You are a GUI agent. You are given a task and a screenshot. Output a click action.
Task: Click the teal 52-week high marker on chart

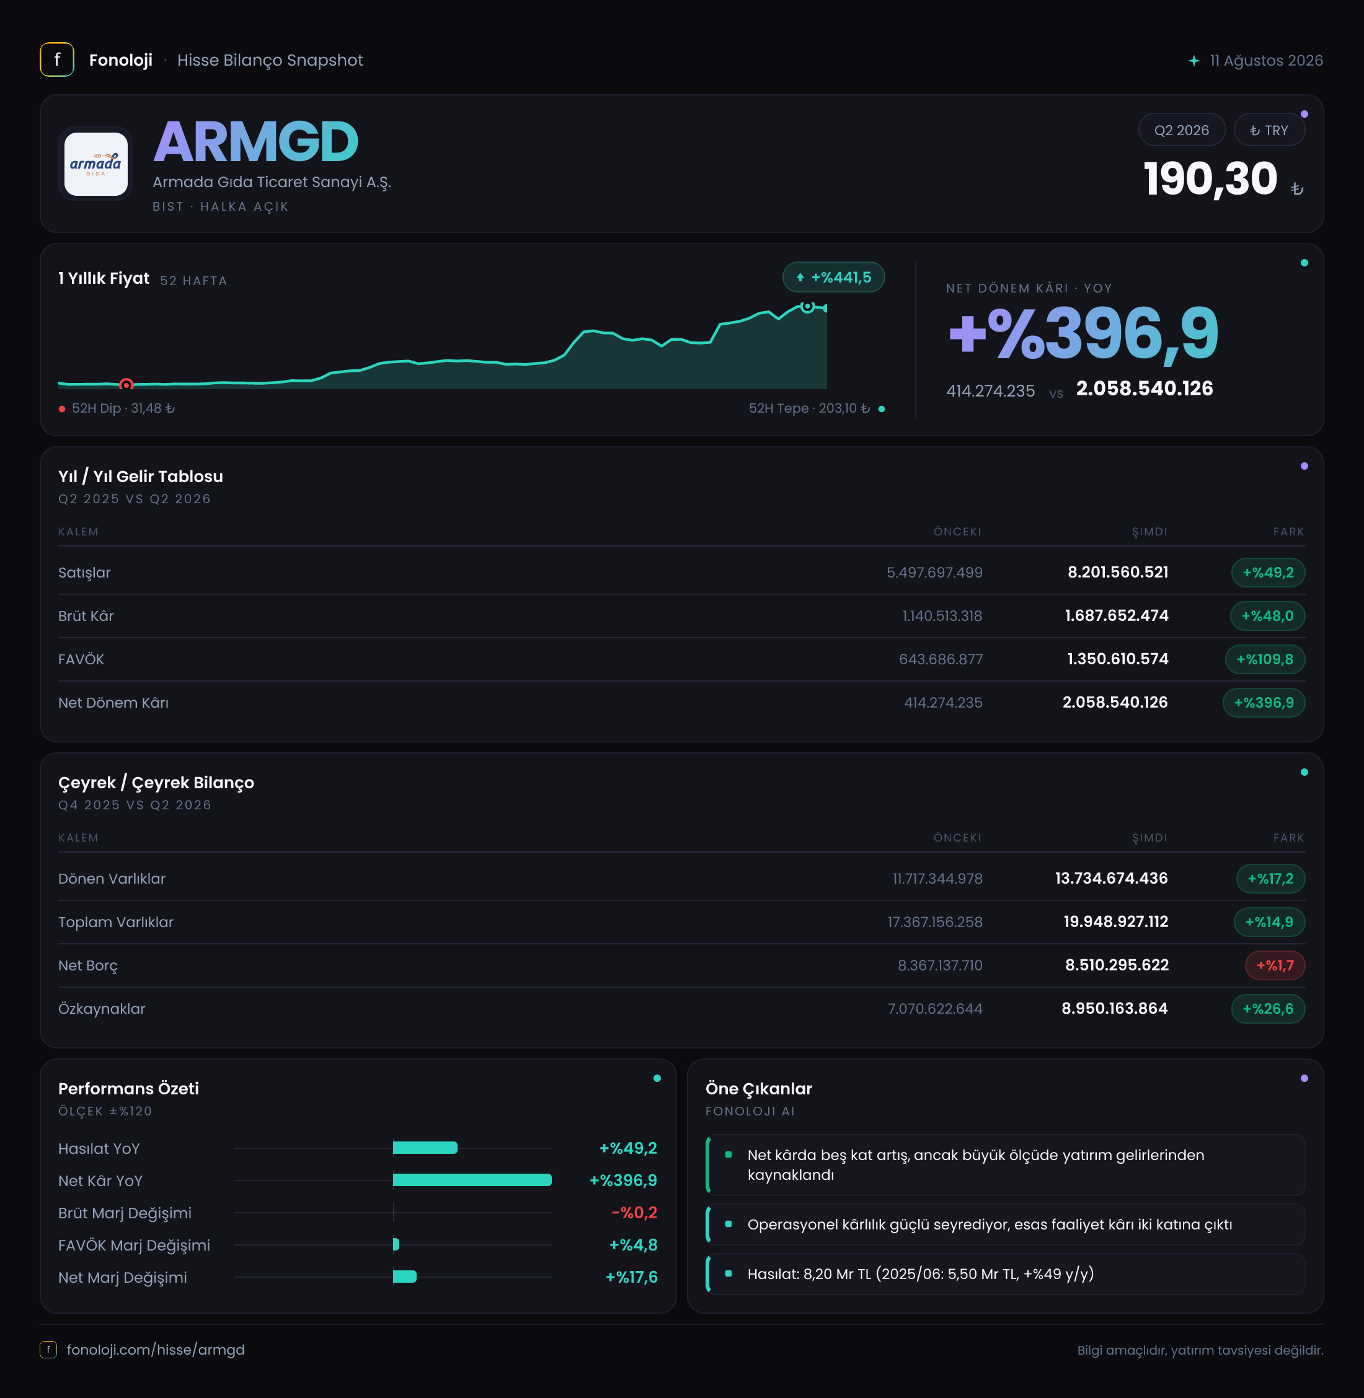[807, 307]
